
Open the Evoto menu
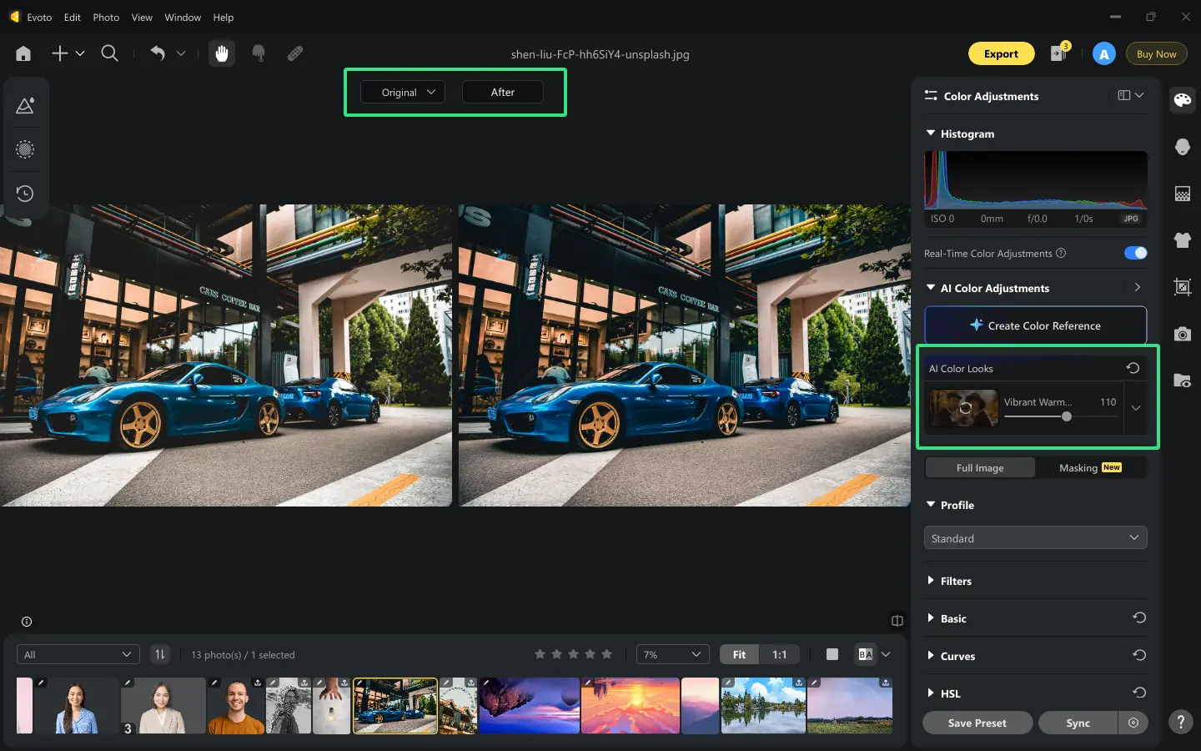click(39, 17)
